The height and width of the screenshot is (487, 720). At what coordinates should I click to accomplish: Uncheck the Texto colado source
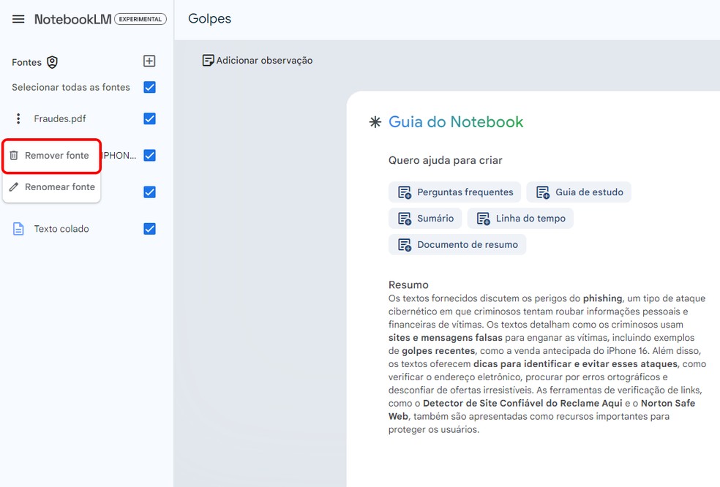[149, 228]
